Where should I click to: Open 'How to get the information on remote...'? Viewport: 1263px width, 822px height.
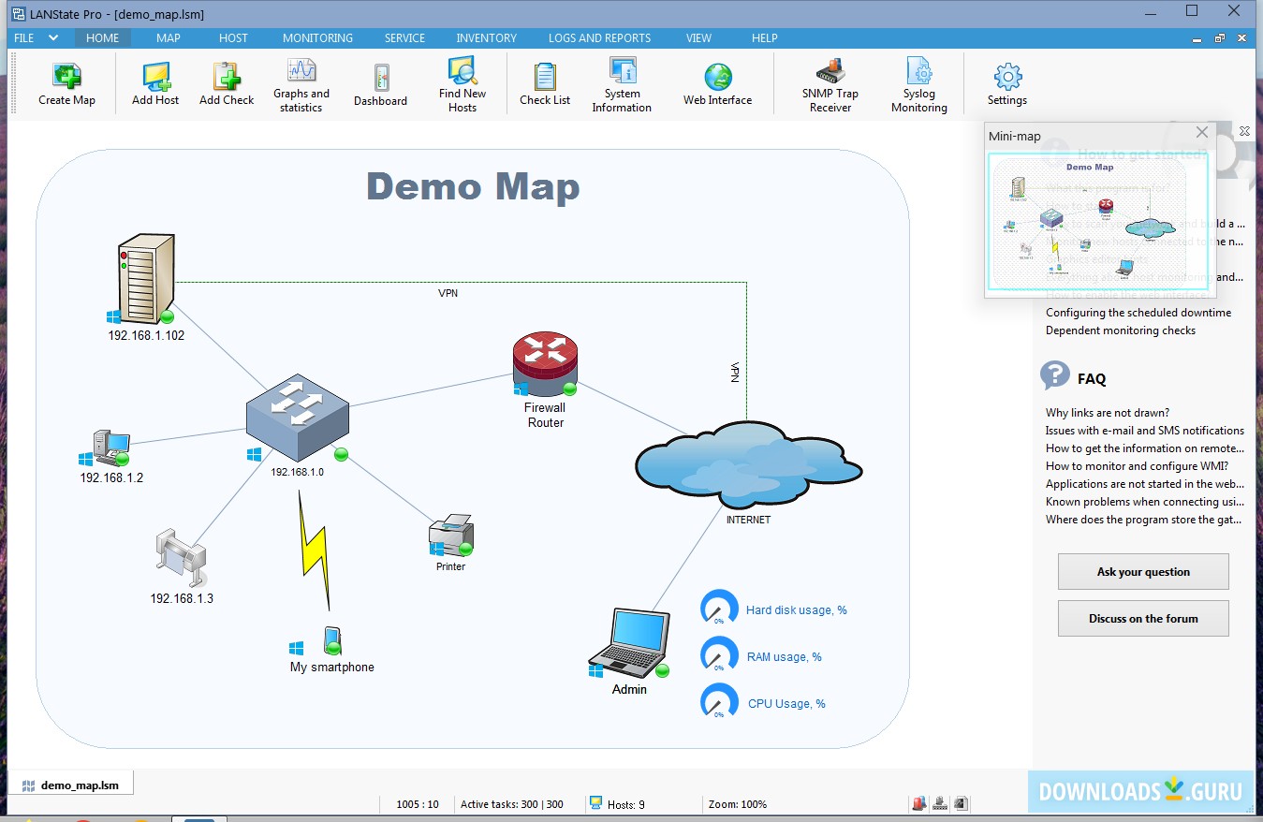[1145, 448]
